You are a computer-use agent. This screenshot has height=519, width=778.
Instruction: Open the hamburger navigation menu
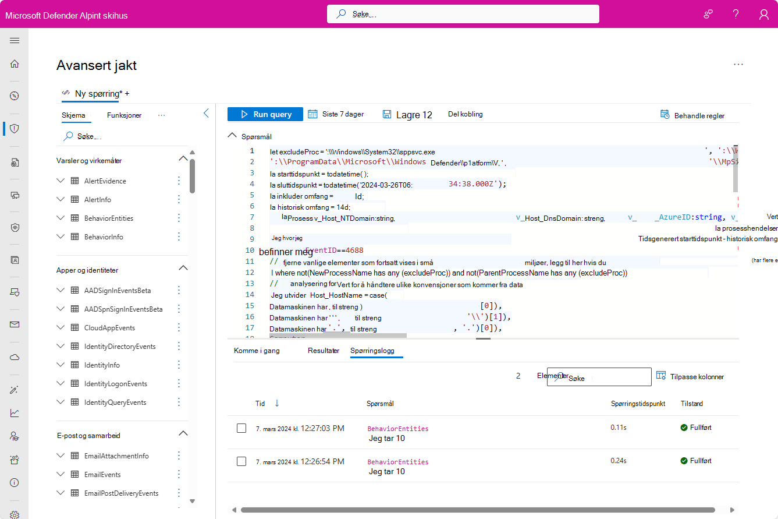pyautogui.click(x=15, y=41)
